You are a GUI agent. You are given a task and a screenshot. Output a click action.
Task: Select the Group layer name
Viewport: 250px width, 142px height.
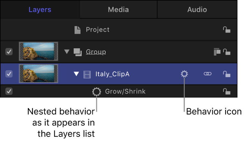coord(96,52)
